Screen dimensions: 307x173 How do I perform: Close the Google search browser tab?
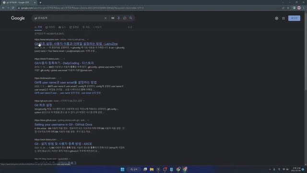[35, 2]
